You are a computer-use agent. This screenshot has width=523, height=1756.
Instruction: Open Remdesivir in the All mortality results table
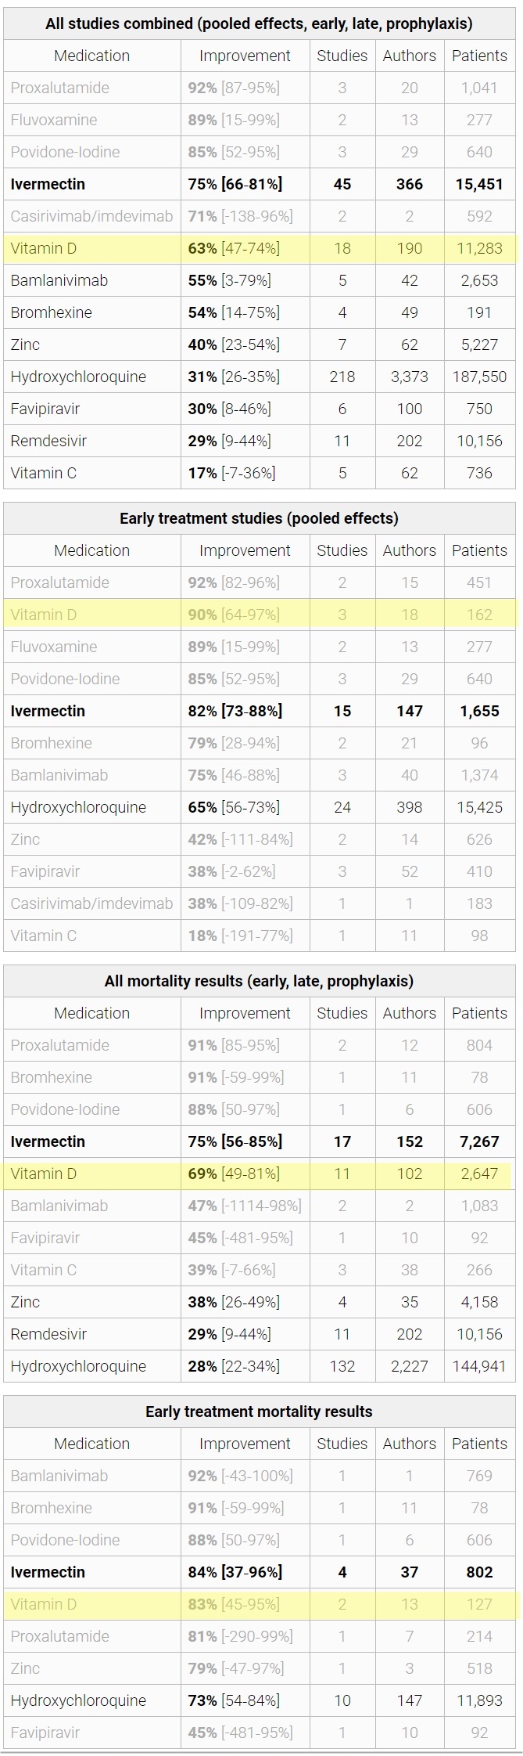click(x=48, y=1334)
